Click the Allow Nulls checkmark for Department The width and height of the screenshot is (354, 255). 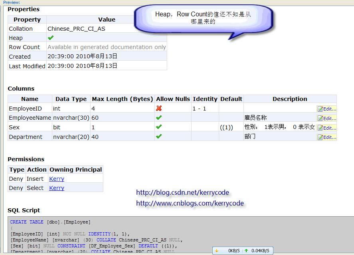[159, 136]
